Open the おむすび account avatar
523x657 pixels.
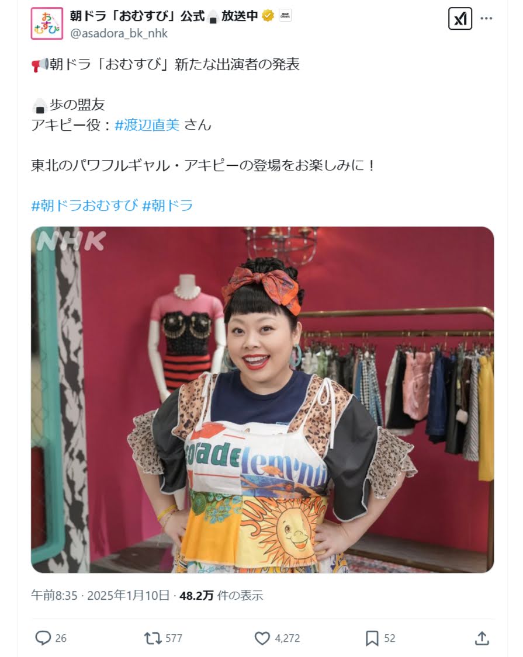pyautogui.click(x=47, y=23)
